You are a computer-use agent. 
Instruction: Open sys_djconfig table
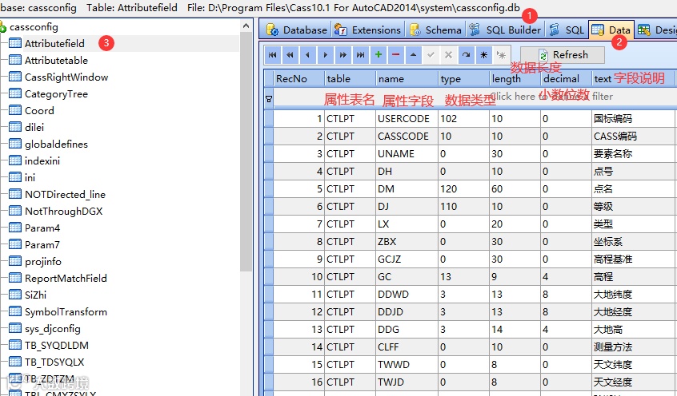pos(52,329)
